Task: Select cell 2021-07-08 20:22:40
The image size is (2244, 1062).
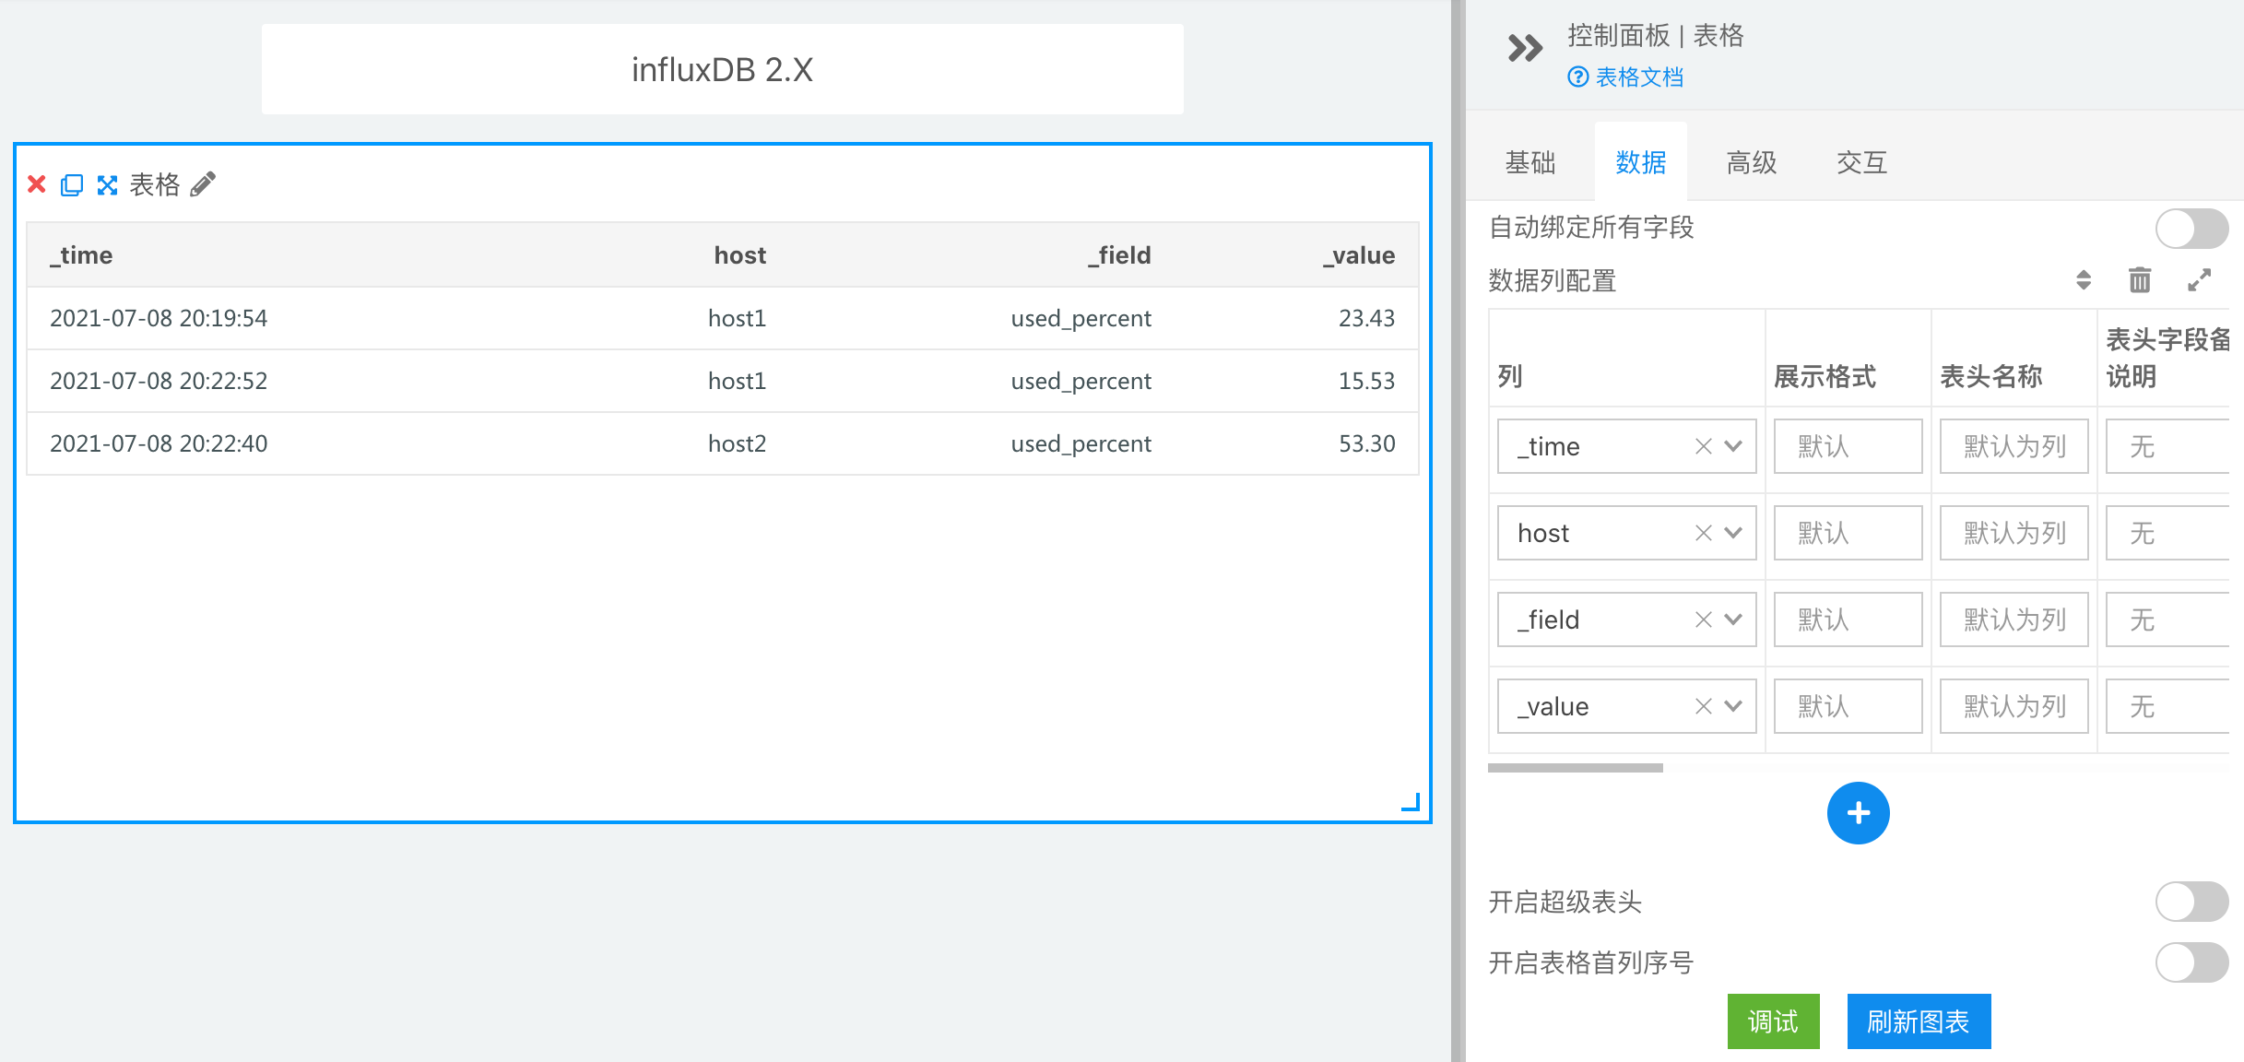Action: [159, 443]
